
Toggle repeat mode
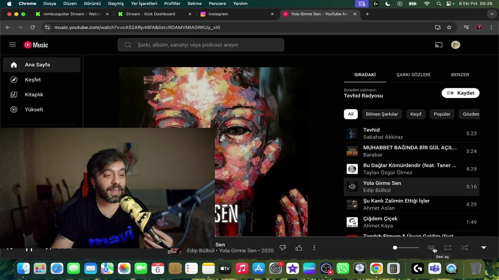point(448,248)
